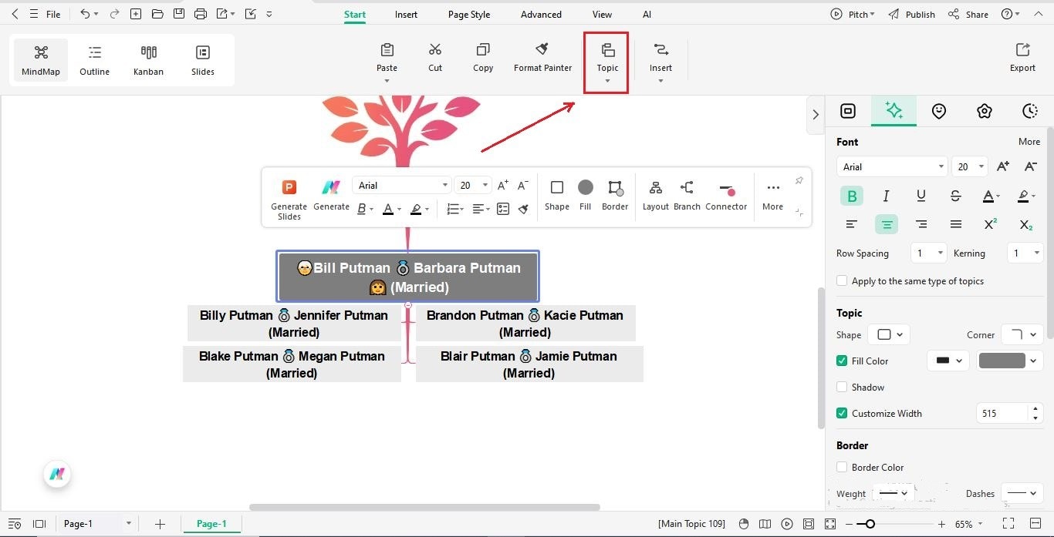Click the Share button
This screenshot has width=1054, height=537.
968,14
